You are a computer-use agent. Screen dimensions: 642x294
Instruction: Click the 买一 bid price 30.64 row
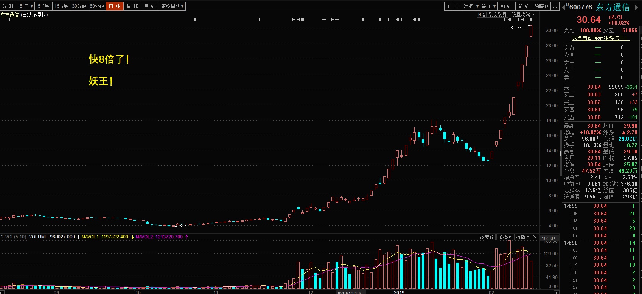pos(600,87)
